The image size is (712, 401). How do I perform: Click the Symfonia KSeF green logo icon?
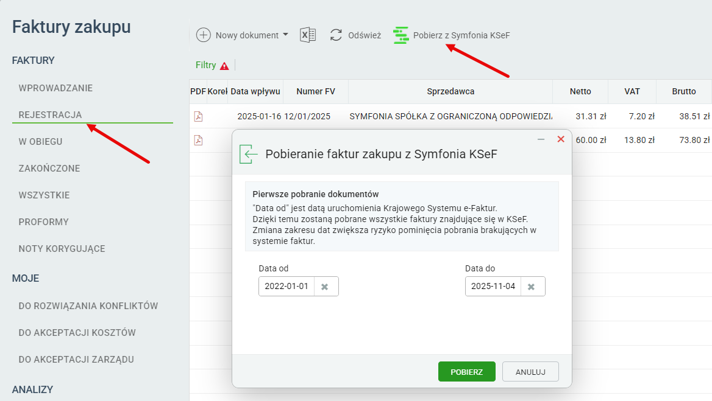pyautogui.click(x=400, y=35)
